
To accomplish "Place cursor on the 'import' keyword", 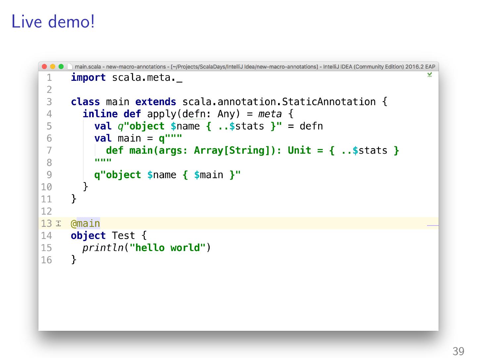I will pyautogui.click(x=88, y=77).
